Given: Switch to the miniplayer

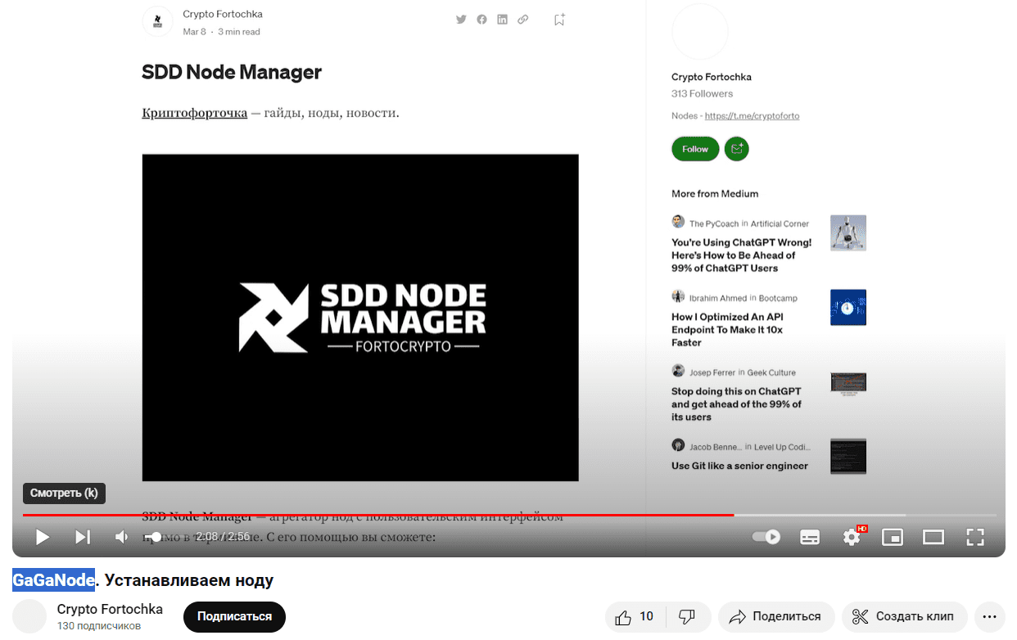Looking at the screenshot, I should 892,537.
